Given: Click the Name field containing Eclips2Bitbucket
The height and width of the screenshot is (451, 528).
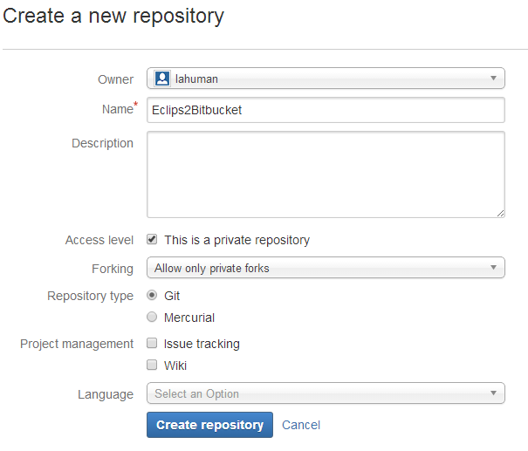Looking at the screenshot, I should (326, 111).
